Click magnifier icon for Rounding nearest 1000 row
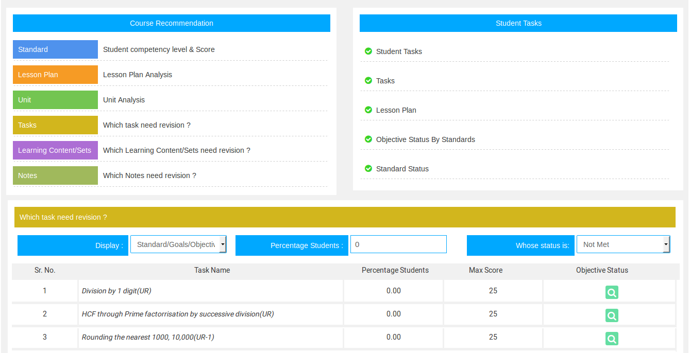The image size is (690, 353). point(612,339)
